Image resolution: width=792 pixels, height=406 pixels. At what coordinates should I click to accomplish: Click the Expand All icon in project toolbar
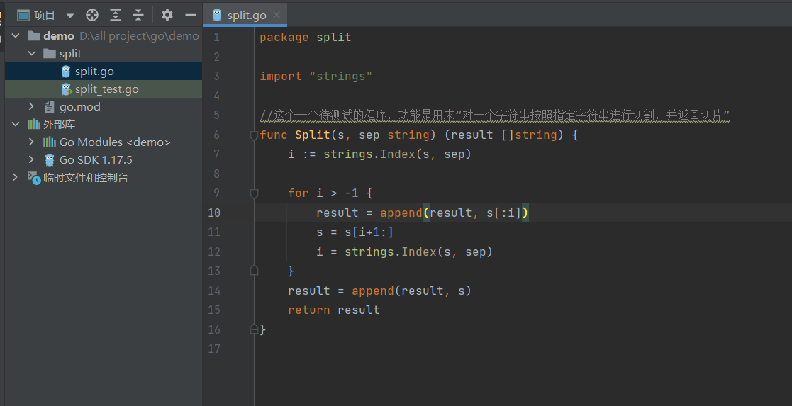116,15
